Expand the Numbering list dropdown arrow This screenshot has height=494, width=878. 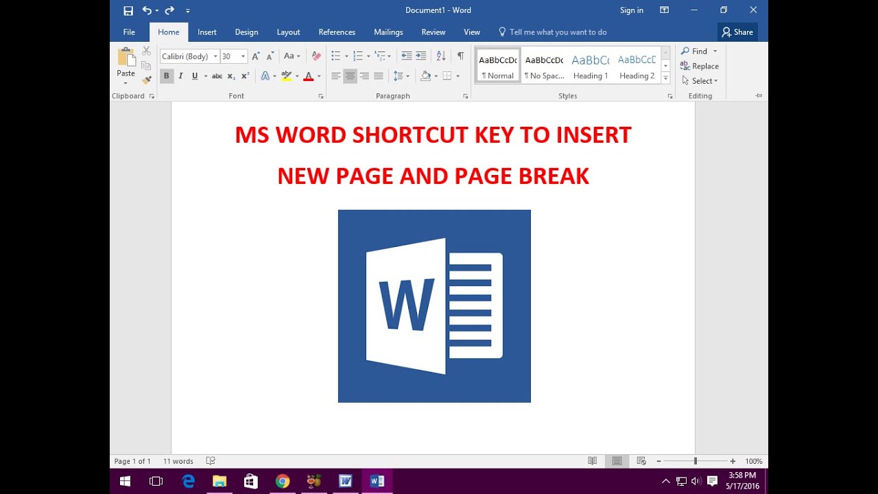(368, 56)
